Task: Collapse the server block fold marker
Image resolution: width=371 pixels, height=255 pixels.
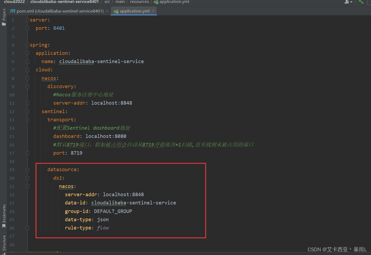Action: (27, 20)
